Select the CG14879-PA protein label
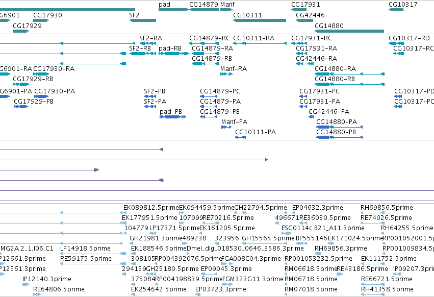This screenshot has width=434, height=297. (221, 102)
